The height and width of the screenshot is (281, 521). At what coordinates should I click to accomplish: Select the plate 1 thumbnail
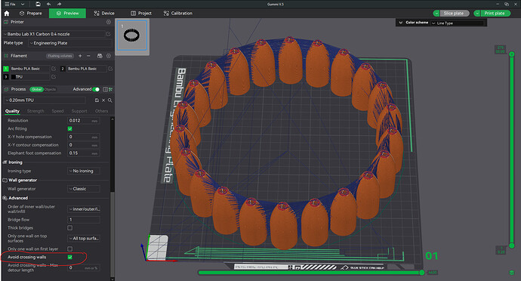pos(132,36)
